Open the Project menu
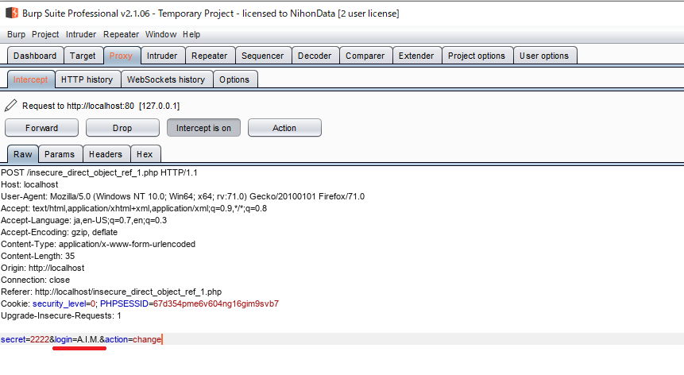 point(45,34)
